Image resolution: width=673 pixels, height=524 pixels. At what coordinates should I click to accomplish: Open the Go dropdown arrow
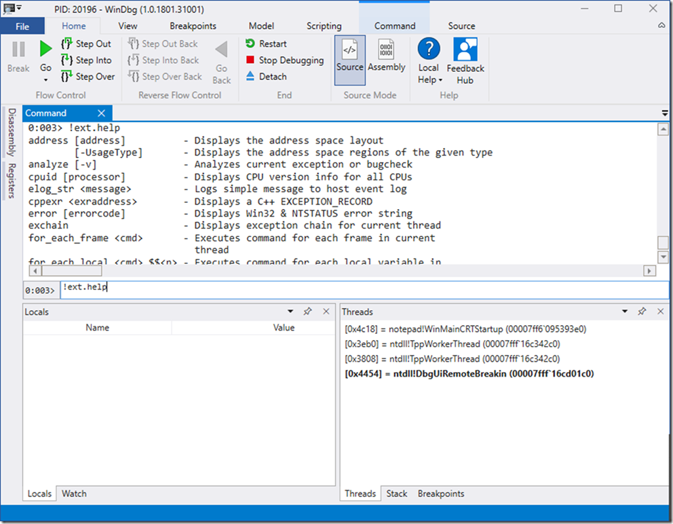coord(45,80)
